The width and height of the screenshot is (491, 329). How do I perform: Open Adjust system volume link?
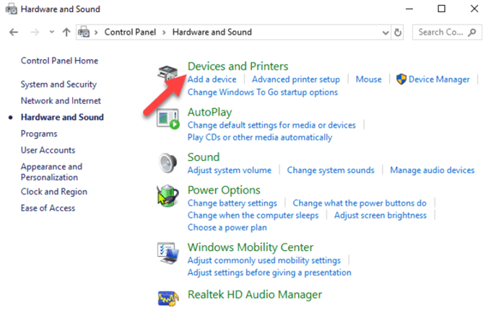point(230,170)
